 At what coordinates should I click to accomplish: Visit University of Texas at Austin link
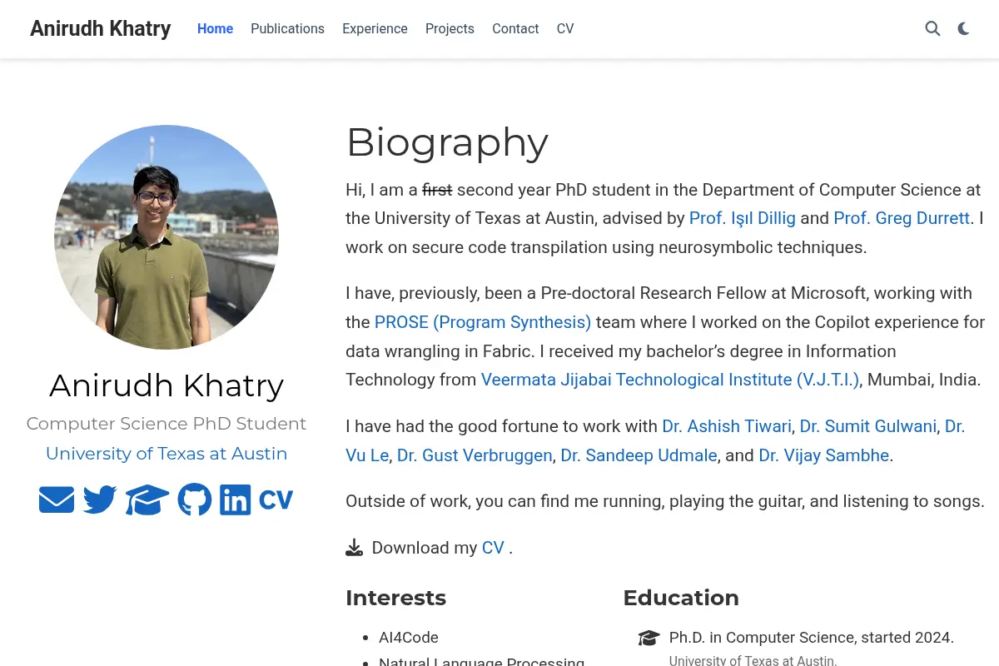[166, 454]
